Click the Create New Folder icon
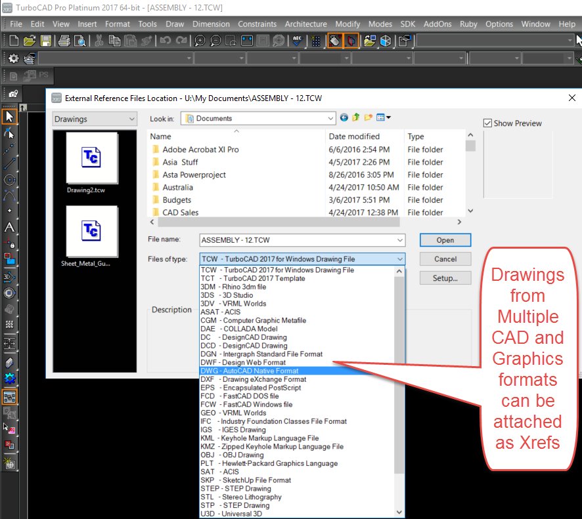The height and width of the screenshot is (519, 582). click(367, 117)
